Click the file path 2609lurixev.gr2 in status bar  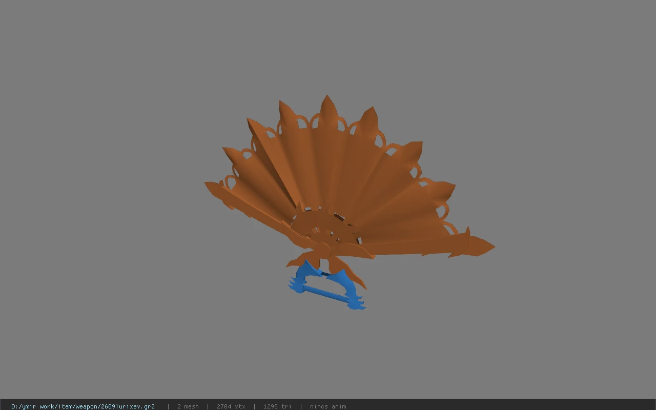[83, 406]
